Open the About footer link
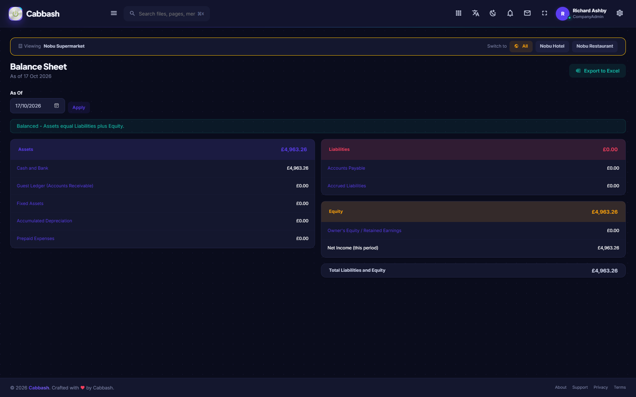Screen dimensions: 636x397 (560, 387)
